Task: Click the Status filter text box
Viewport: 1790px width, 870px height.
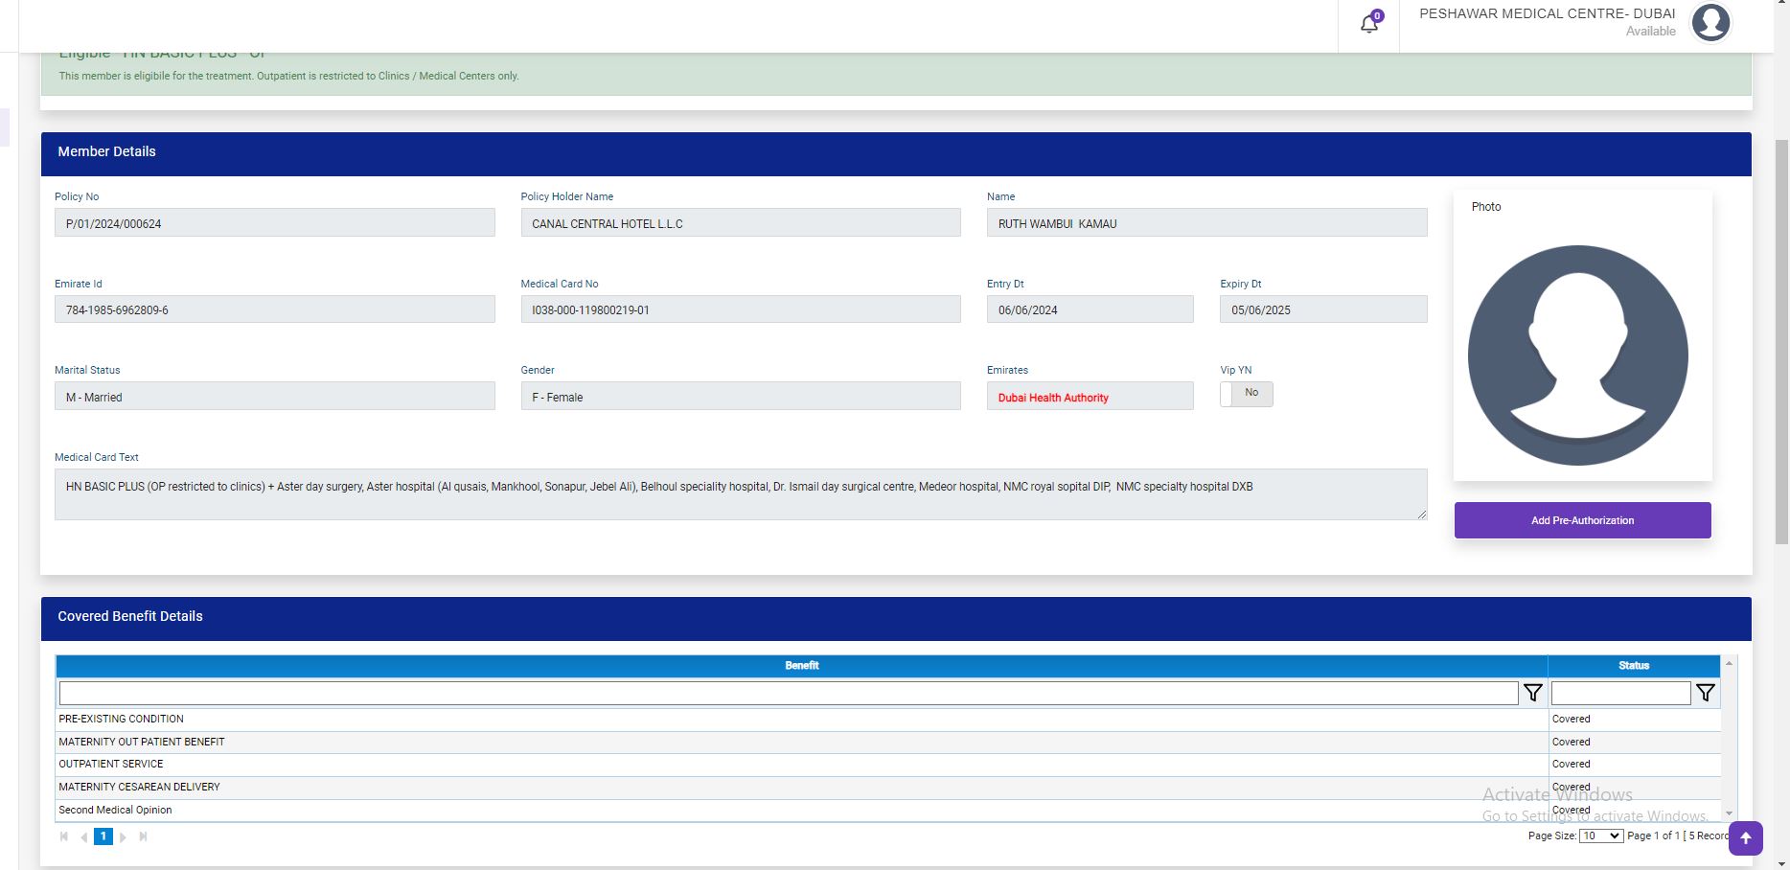Action: (1619, 693)
